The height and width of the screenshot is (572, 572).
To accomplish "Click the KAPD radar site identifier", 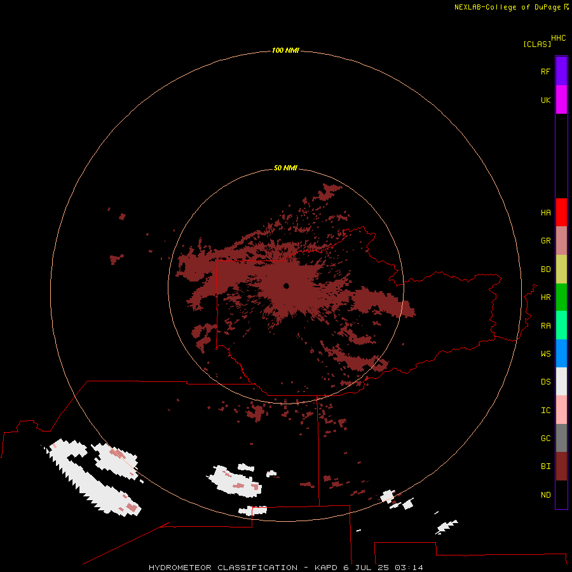I will coord(327,568).
